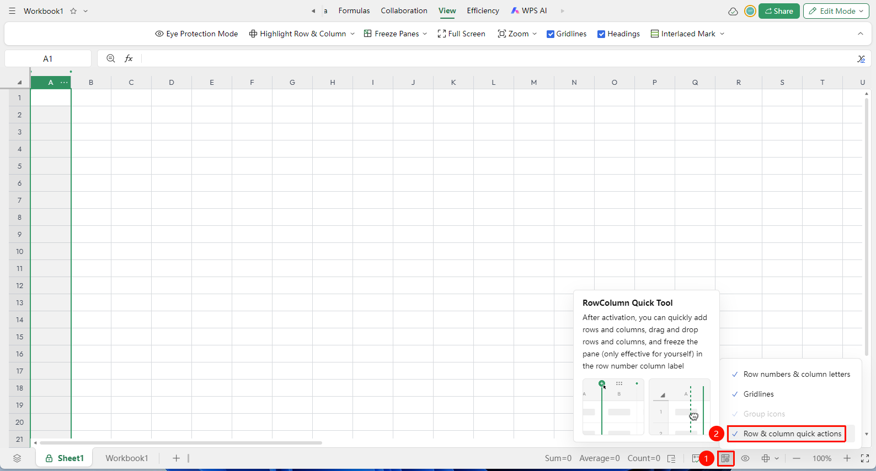Select the Workbook1 sheet tab
The image size is (876, 471).
(127, 458)
